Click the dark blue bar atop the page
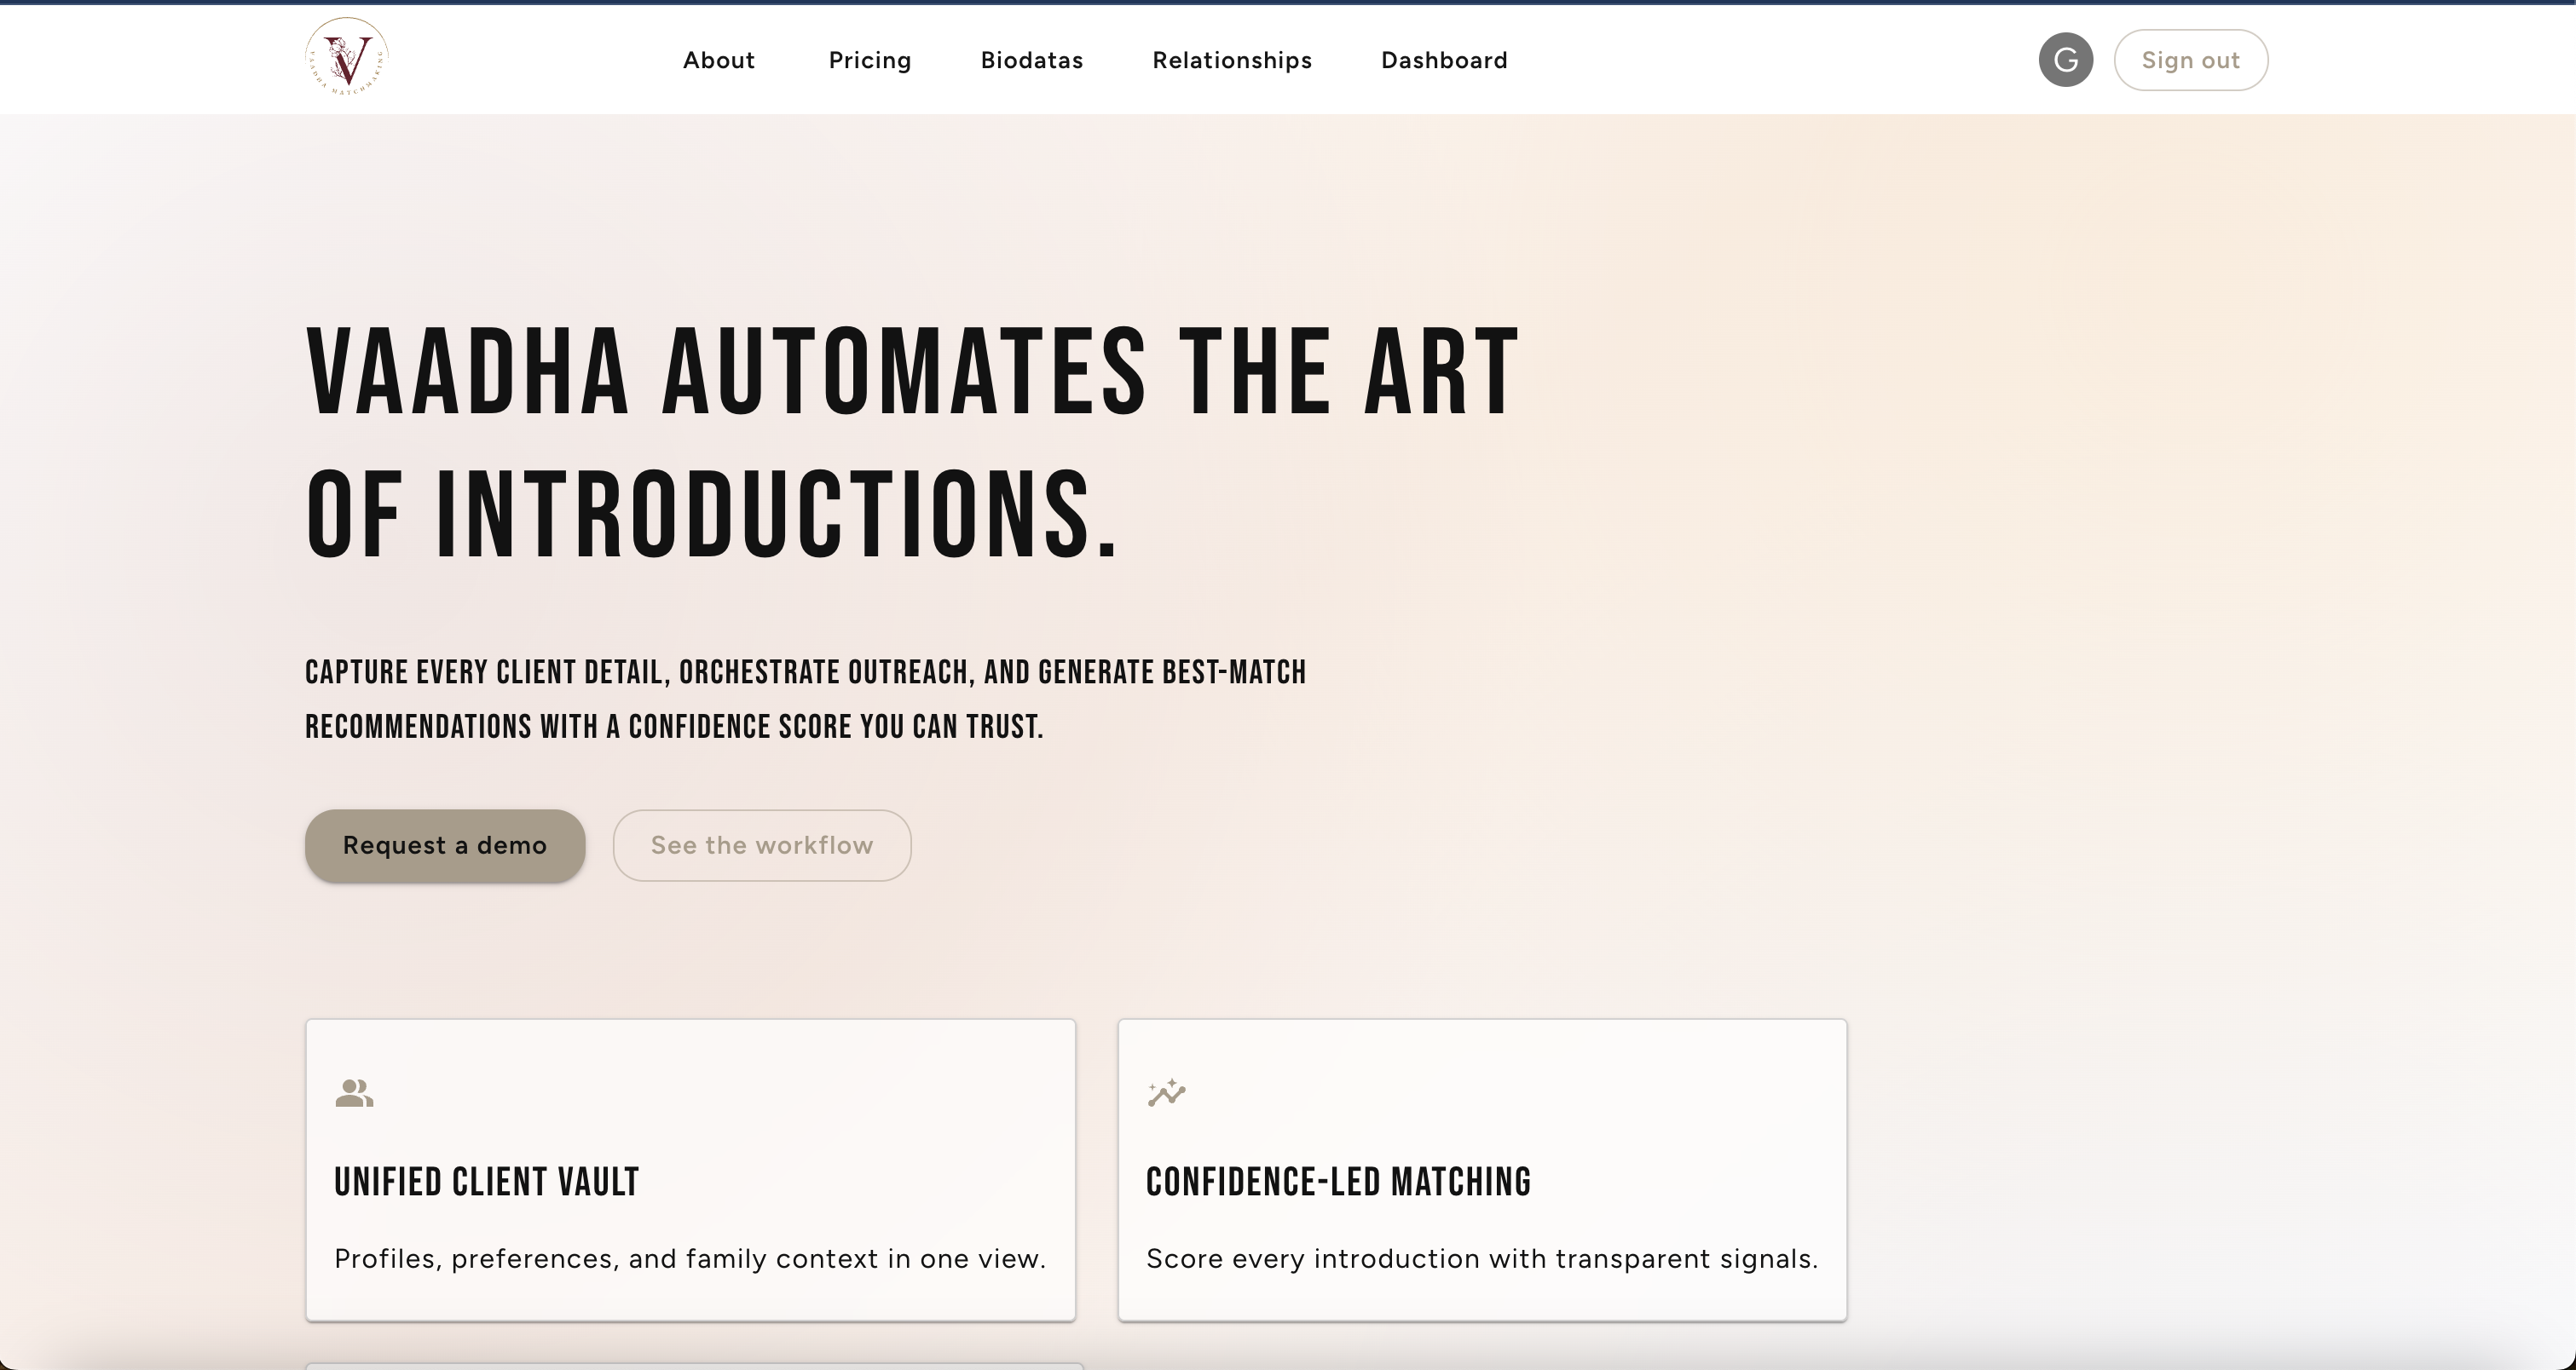The width and height of the screenshot is (2576, 1370). pyautogui.click(x=1288, y=2)
